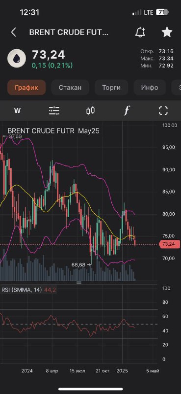This screenshot has height=394, width=181.
Task: Tap the RSI (SMMA, 14) indicator label
Action: coord(22,290)
